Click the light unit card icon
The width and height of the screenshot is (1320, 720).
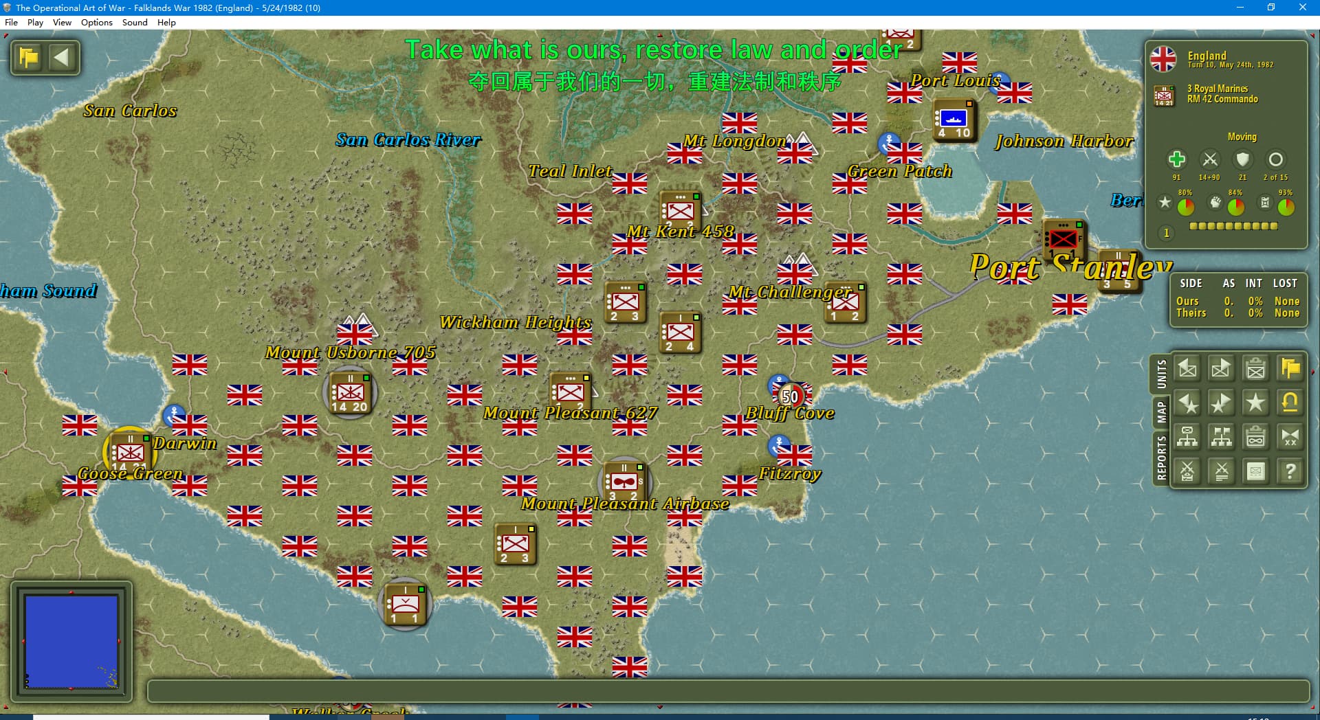point(1255,471)
